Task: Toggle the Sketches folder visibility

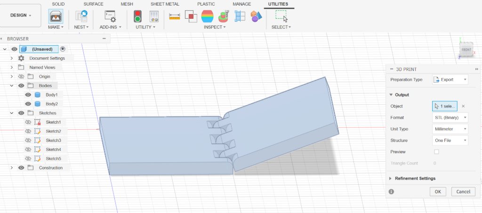Action: [x=21, y=113]
